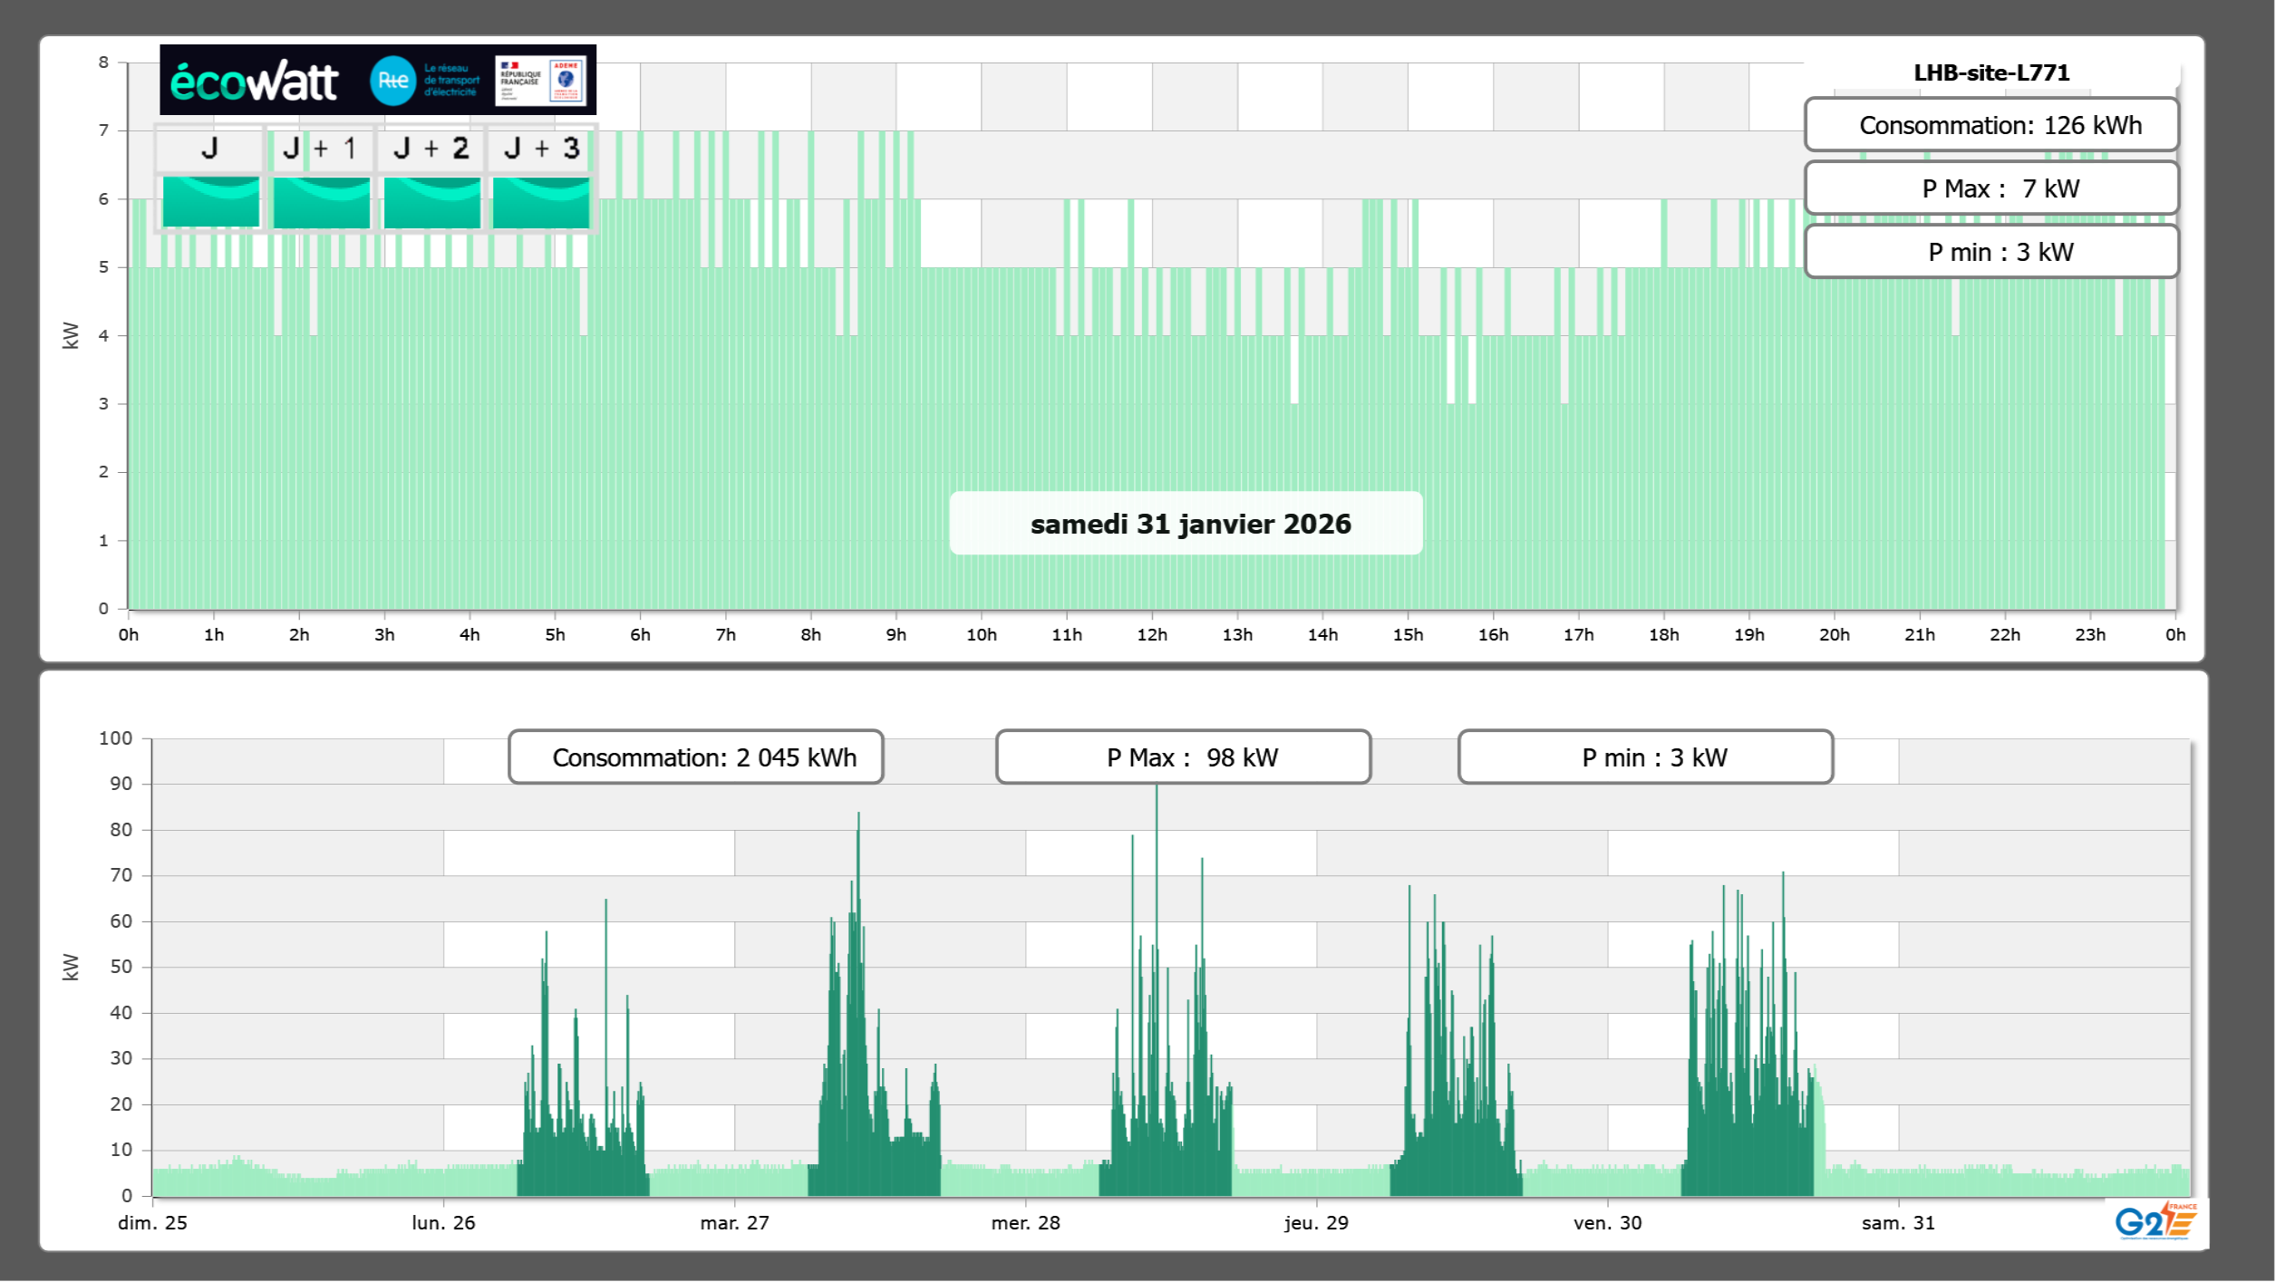Click the République Française ADEME logo
The height and width of the screenshot is (1282, 2276).
click(x=542, y=81)
